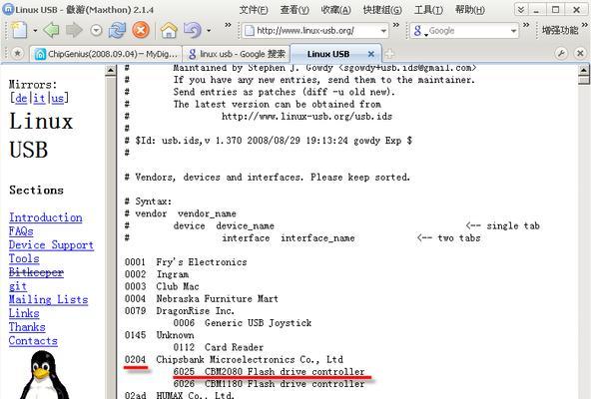Image resolution: width=591 pixels, height=399 pixels.
Task: Click the Refresh page icon
Action: pyautogui.click(x=117, y=30)
